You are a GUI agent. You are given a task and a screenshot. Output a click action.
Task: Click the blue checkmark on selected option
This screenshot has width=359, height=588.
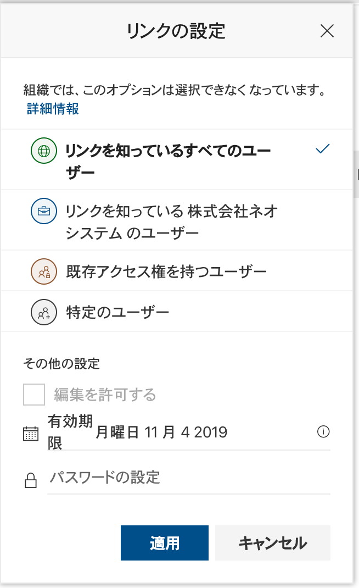pos(323,148)
